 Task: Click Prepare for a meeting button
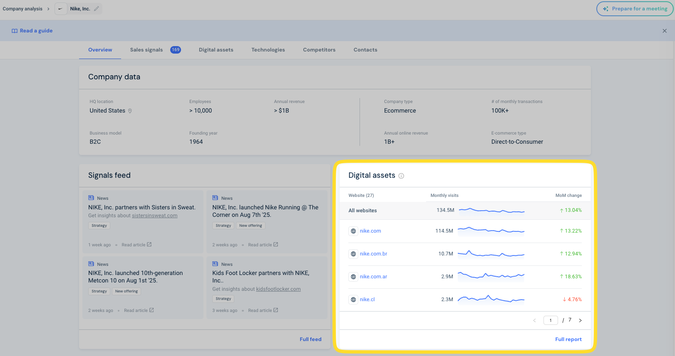coord(635,9)
